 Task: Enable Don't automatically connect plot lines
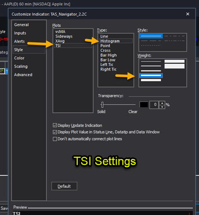coord(55,139)
